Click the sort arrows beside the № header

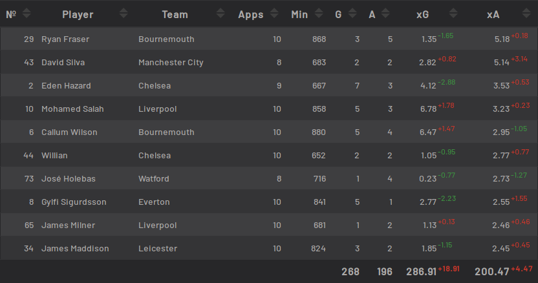29,14
